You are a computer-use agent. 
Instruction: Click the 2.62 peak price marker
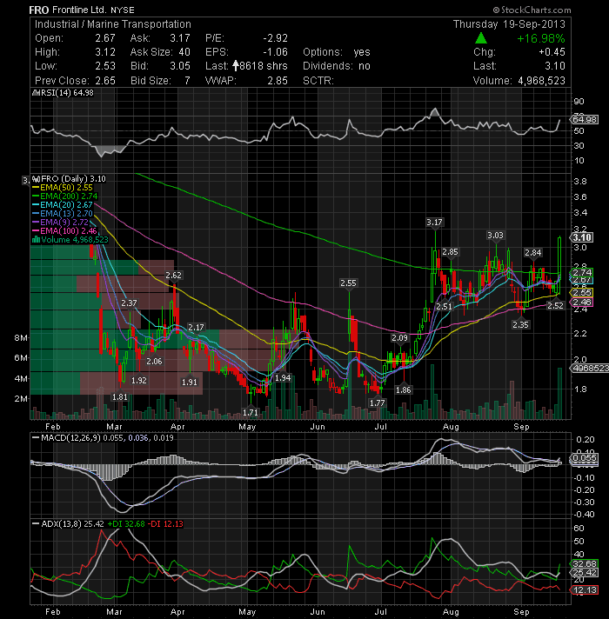pyautogui.click(x=173, y=276)
